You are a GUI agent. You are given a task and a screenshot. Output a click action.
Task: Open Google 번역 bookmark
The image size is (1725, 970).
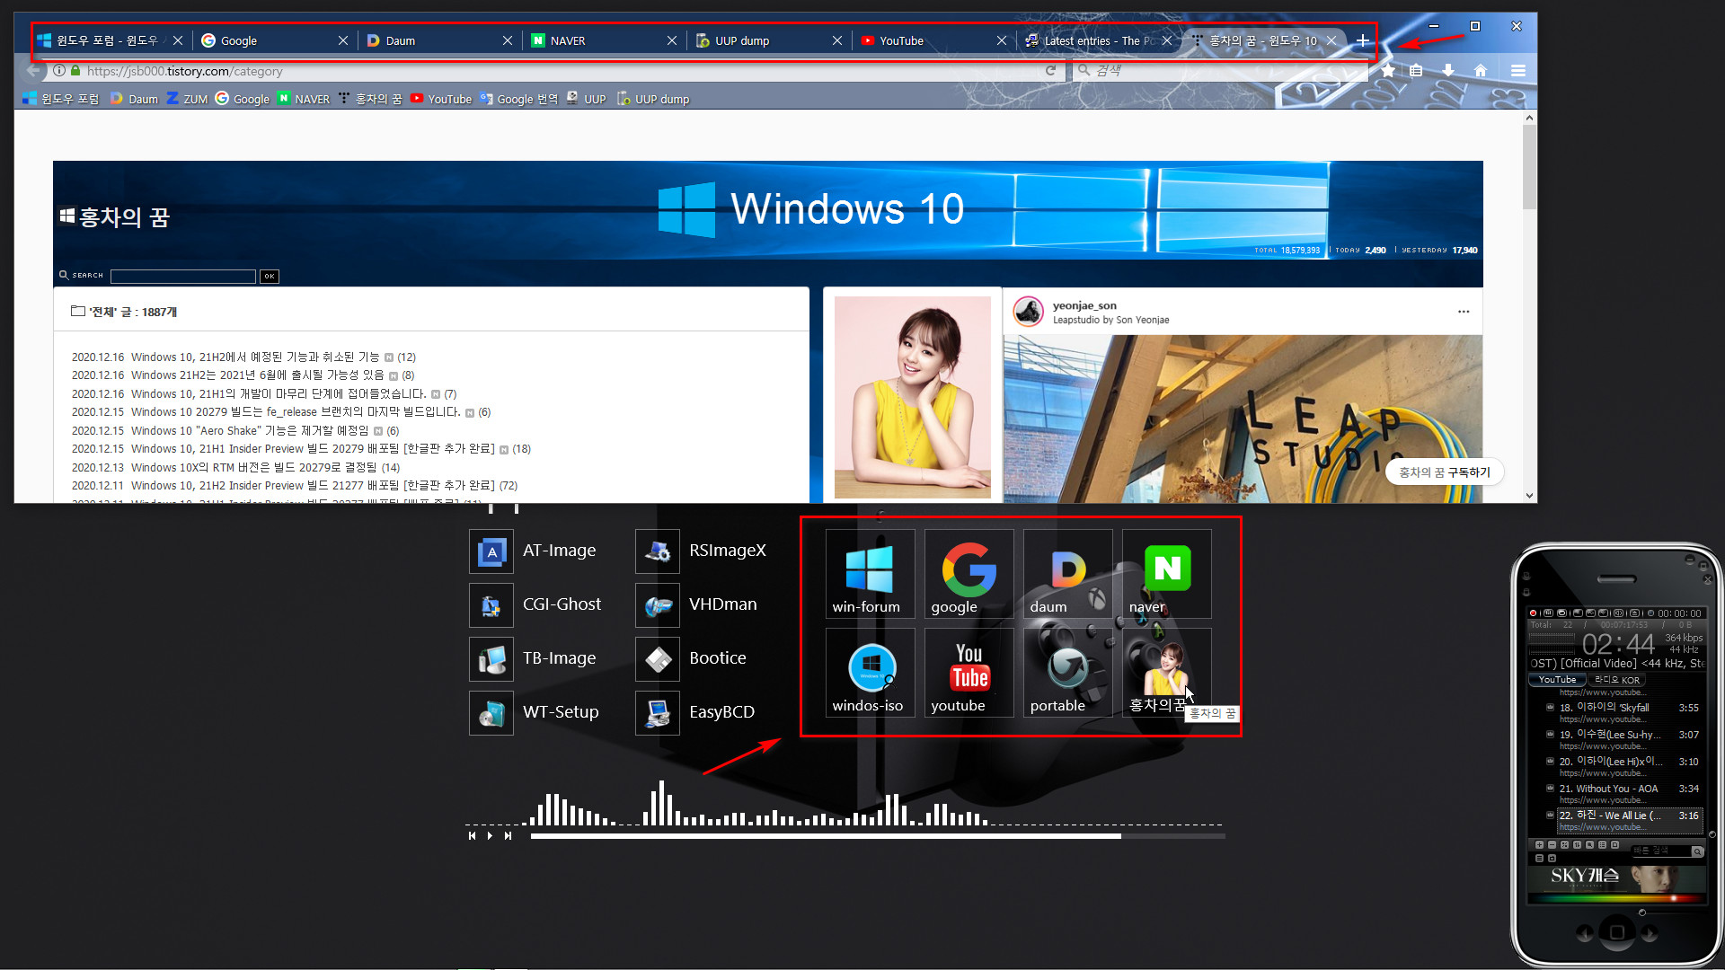518,99
